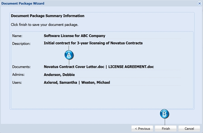The width and height of the screenshot is (203, 133).
Task: Click the 'Name:' label
Action: click(x=17, y=36)
